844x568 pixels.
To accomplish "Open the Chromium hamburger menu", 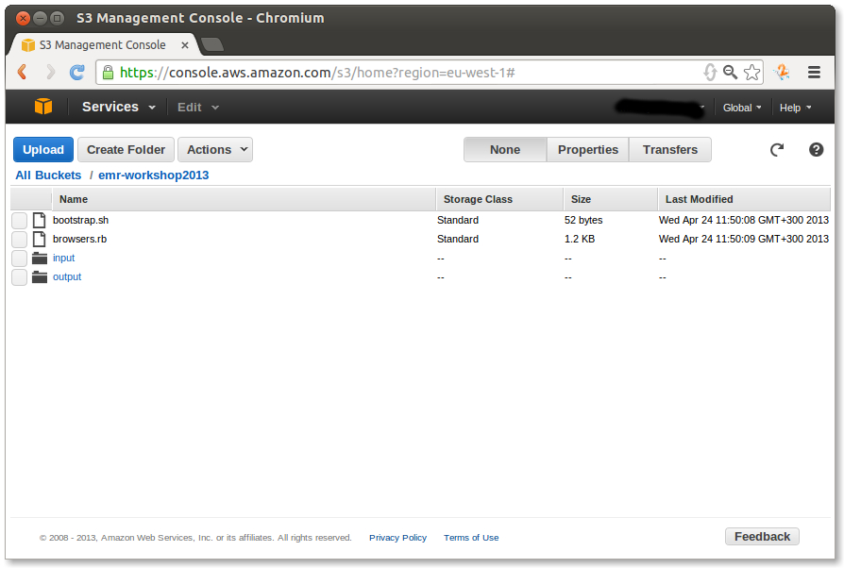I will pyautogui.click(x=814, y=73).
